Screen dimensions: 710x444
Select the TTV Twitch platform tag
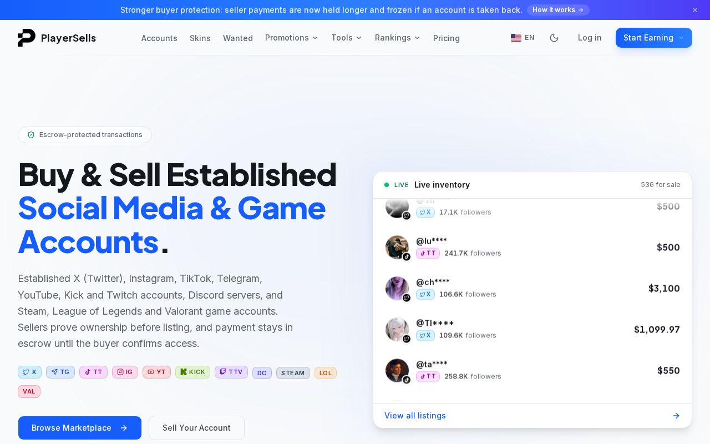point(231,372)
